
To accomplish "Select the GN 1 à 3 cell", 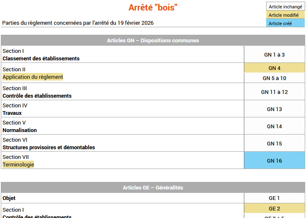I will (274, 54).
